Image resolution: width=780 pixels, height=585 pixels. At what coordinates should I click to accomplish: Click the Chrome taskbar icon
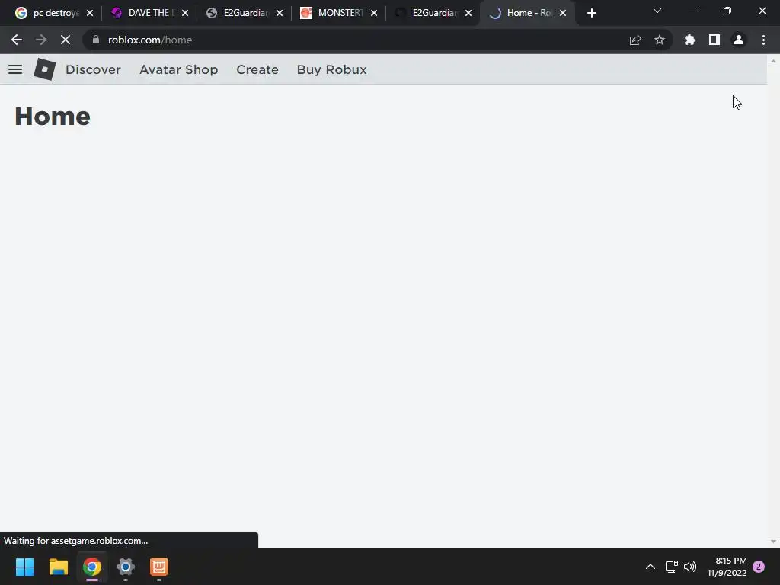[x=92, y=567]
